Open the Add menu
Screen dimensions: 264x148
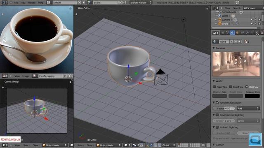pyautogui.click(x=23, y=3)
